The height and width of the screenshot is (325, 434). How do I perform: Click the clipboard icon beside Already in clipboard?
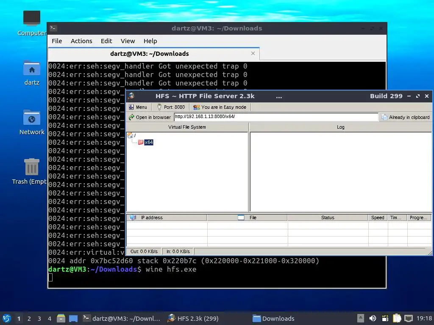[384, 117]
